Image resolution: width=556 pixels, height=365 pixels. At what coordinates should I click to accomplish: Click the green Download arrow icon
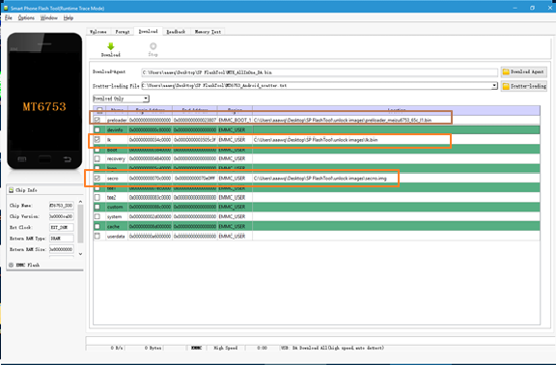click(111, 46)
